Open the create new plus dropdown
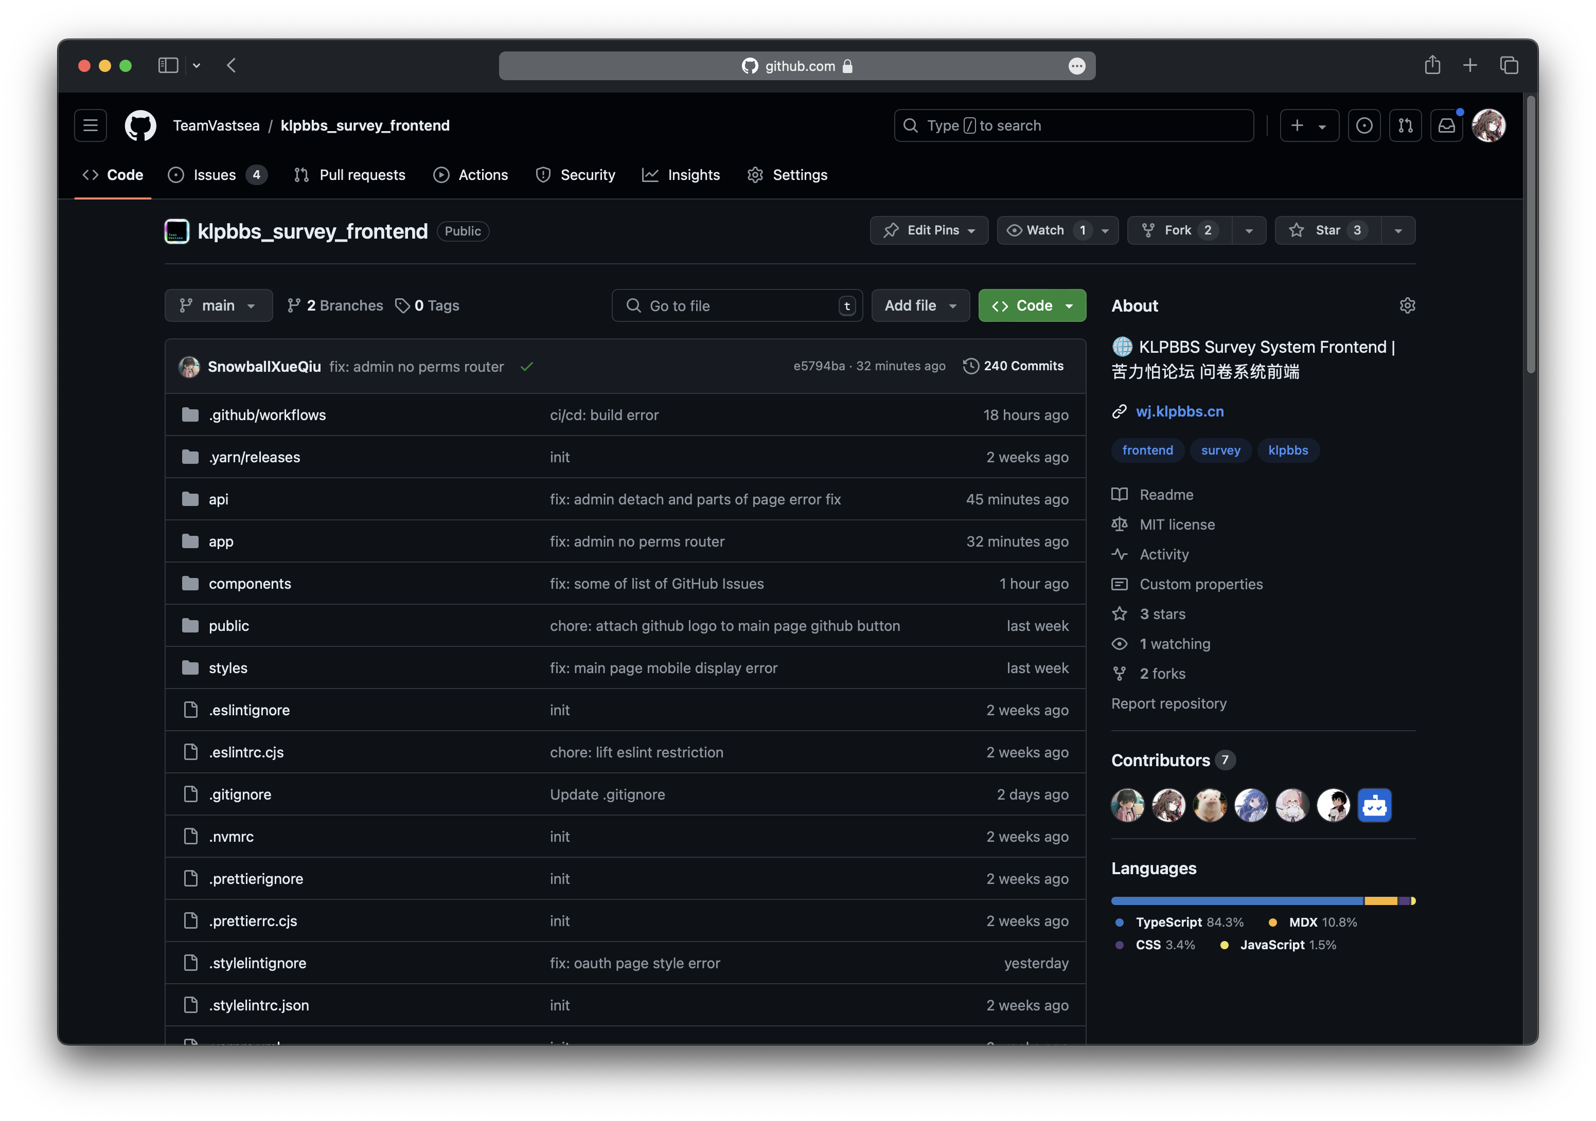The height and width of the screenshot is (1121, 1596). (1309, 125)
